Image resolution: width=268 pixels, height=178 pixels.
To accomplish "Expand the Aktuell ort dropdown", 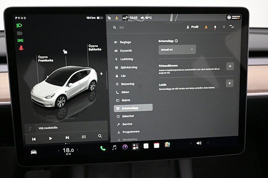I will coord(177,50).
